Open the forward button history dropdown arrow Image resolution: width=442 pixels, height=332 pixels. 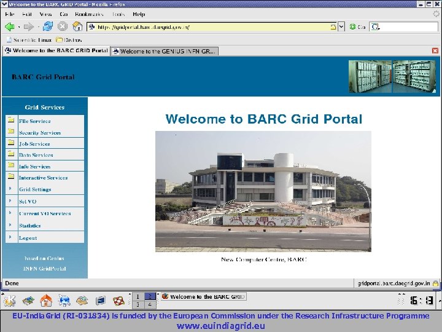[38, 27]
